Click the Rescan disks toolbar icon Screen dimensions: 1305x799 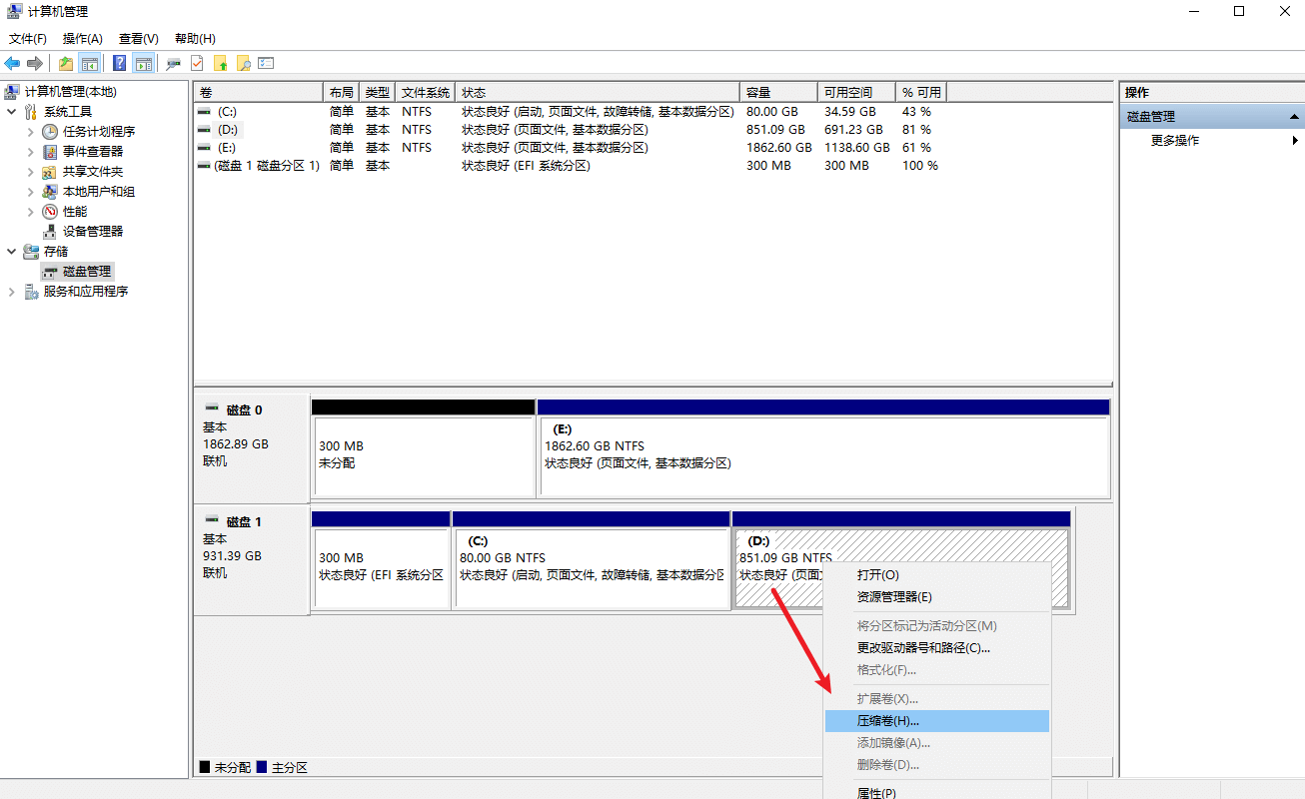click(174, 64)
